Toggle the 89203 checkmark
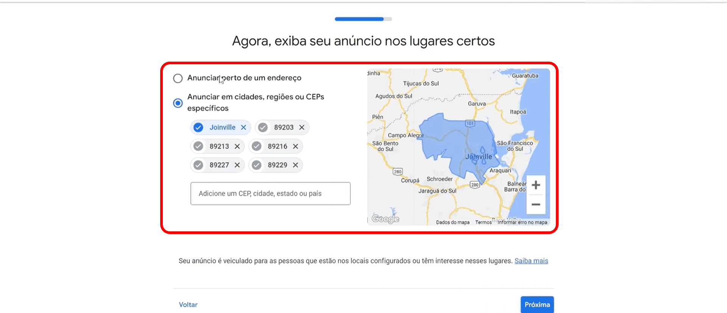 click(x=263, y=127)
